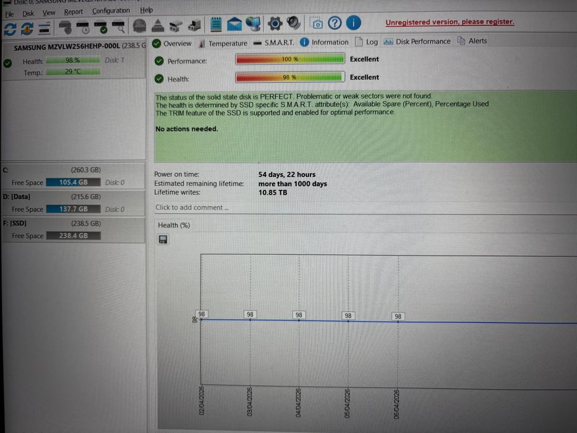
Task: Click the '54 days, 22 hours' power on value
Action: [287, 174]
